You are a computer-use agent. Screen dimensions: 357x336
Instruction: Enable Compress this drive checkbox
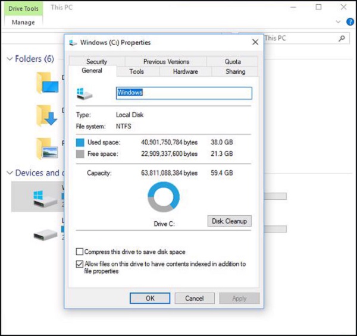[x=80, y=252]
